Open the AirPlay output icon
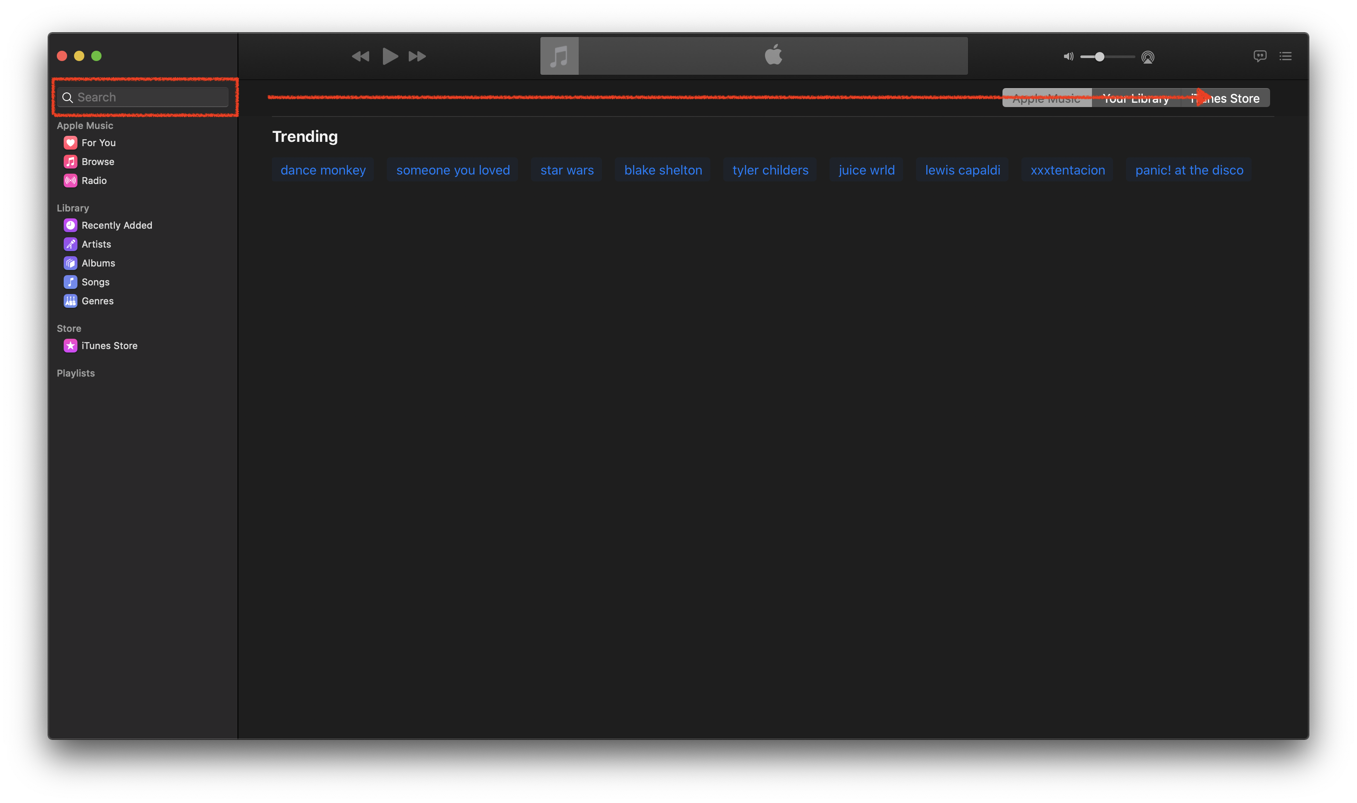Image resolution: width=1357 pixels, height=803 pixels. coord(1147,57)
